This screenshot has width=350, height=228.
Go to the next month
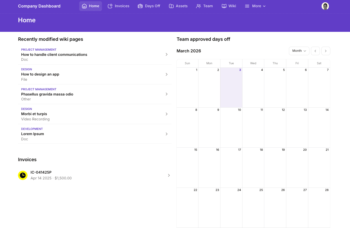pos(326,51)
